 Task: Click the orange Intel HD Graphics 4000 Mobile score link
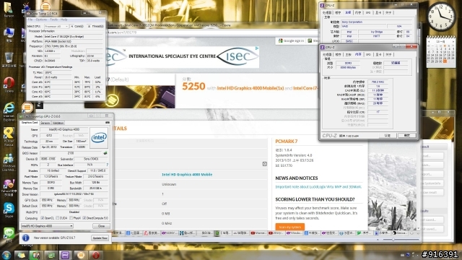click(250, 88)
